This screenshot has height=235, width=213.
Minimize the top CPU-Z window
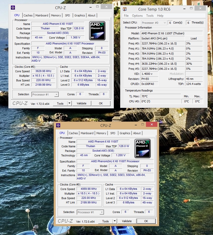(91, 7)
